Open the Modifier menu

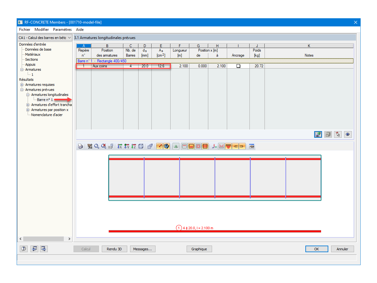pyautogui.click(x=41, y=30)
